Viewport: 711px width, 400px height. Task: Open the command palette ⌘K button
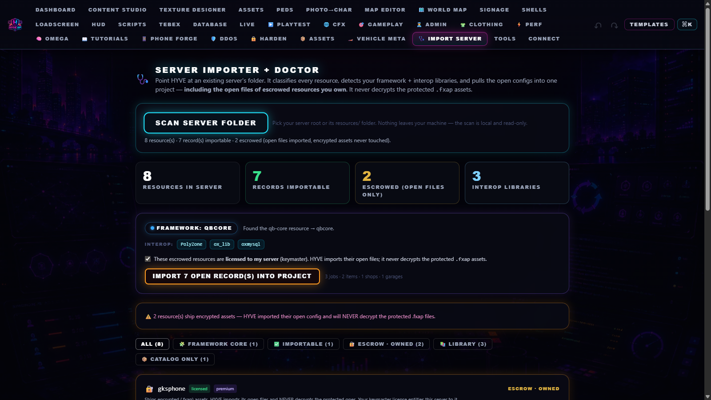coord(687,24)
